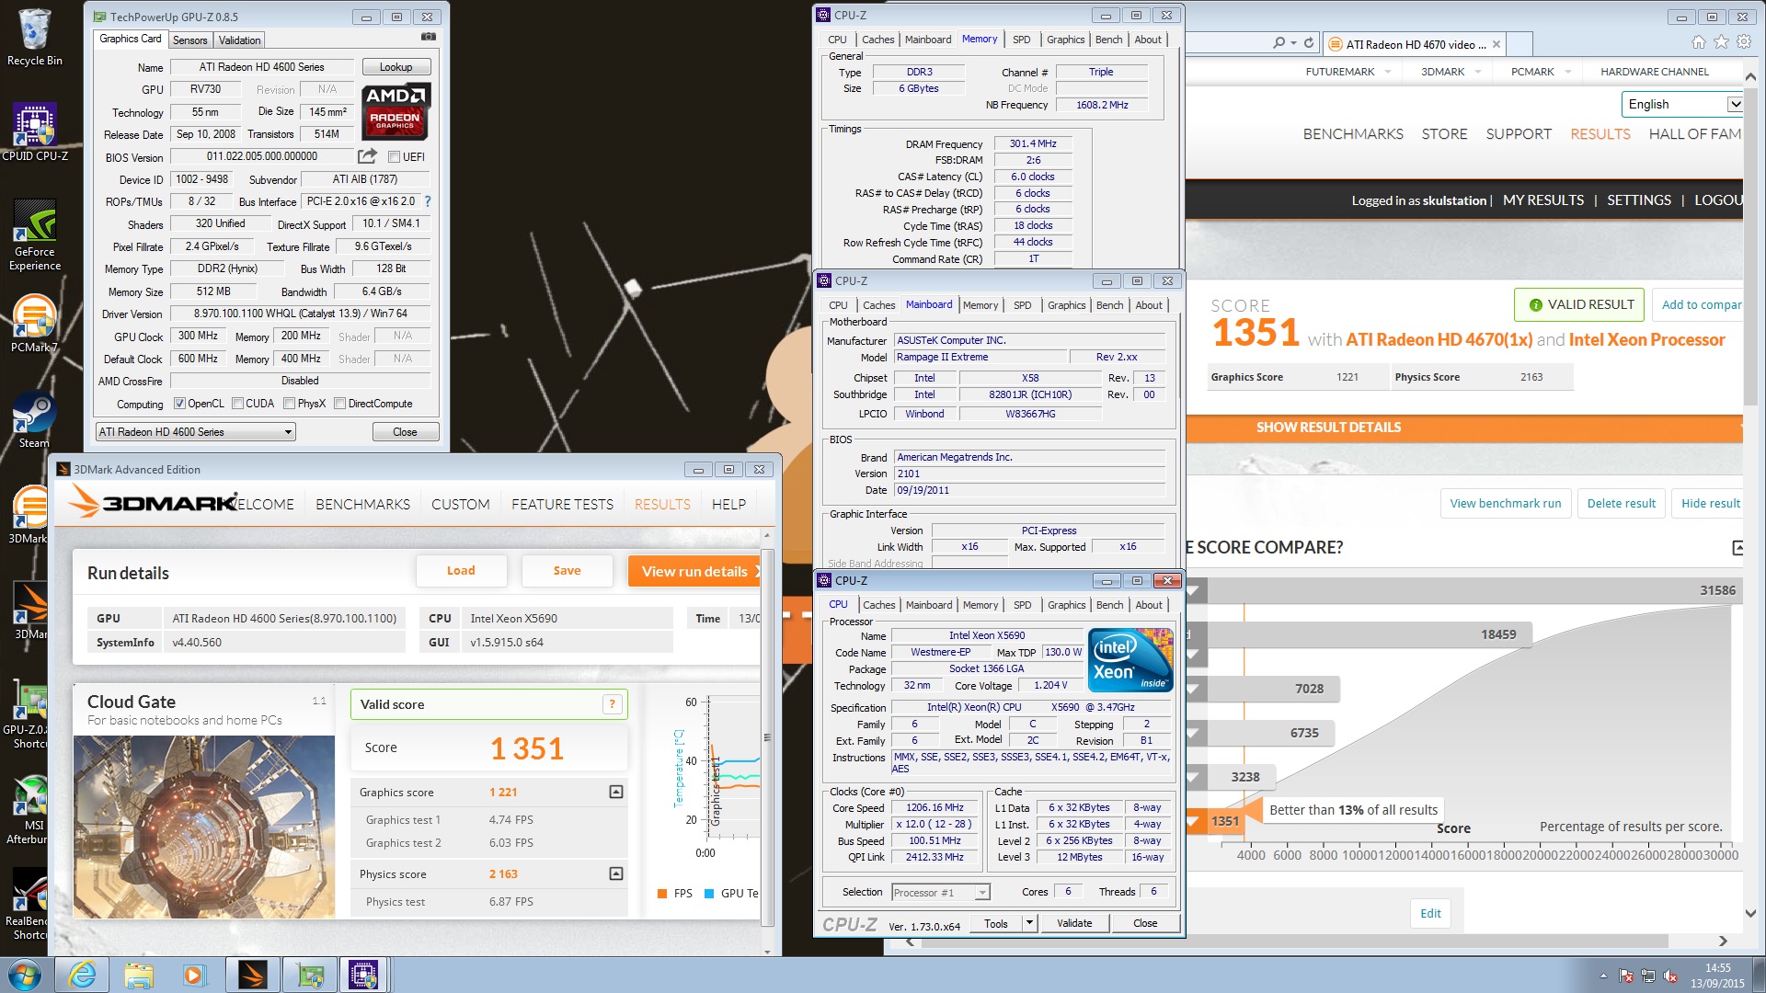Click the Load button in Run details
The image size is (1766, 993).
coord(461,571)
